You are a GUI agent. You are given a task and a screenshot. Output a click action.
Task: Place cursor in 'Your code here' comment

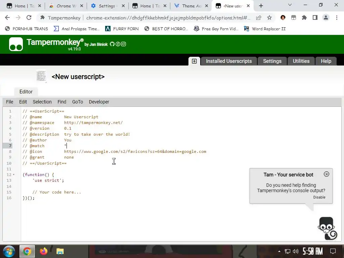(56, 192)
